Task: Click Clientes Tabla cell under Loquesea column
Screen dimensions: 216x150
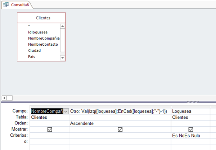Action: tap(191, 117)
